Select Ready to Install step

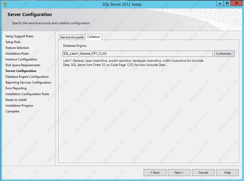point(16,100)
